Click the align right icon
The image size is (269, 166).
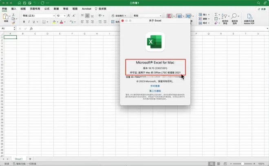[92, 22]
